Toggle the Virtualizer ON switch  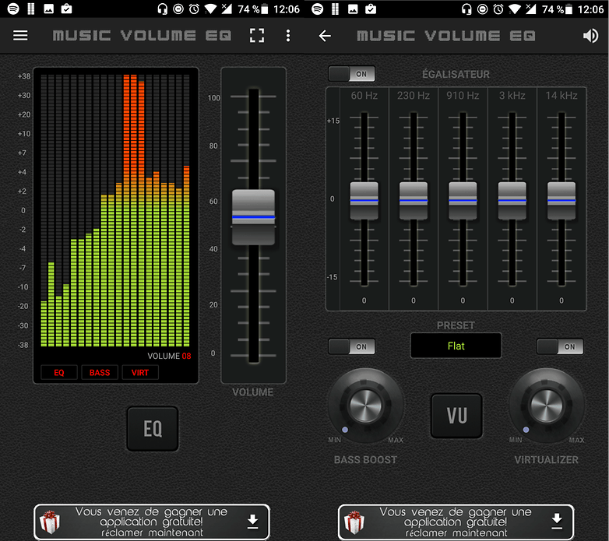click(560, 346)
